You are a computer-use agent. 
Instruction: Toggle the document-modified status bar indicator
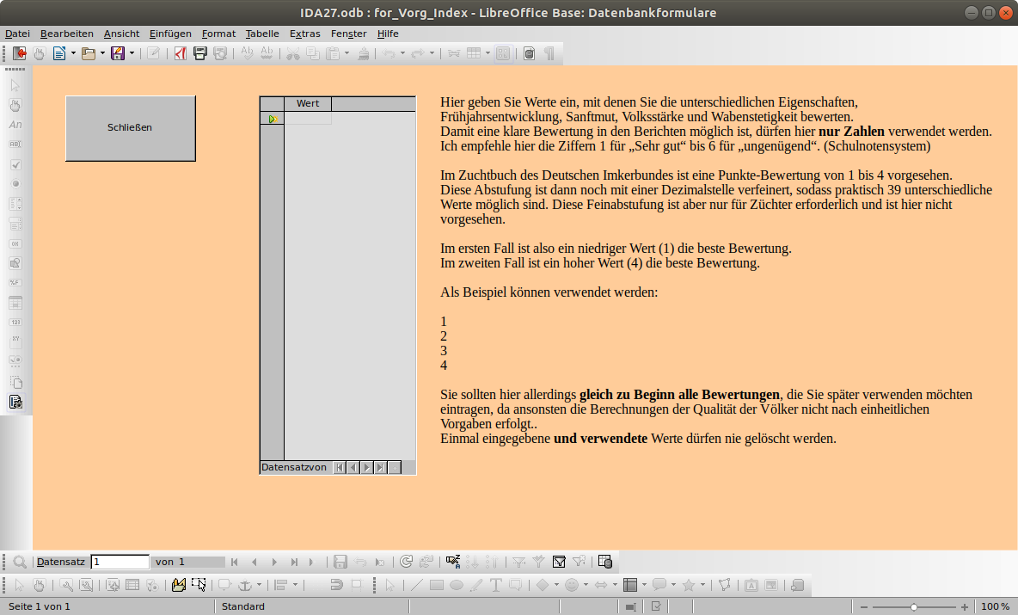[x=656, y=606]
